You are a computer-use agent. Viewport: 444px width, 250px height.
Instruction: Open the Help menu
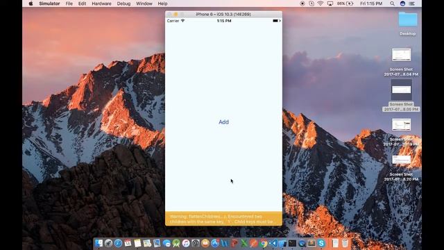click(162, 3)
